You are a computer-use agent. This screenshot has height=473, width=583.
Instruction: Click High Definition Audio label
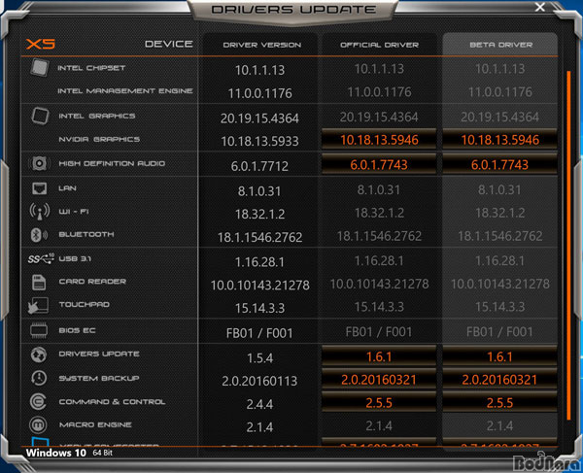click(x=112, y=163)
